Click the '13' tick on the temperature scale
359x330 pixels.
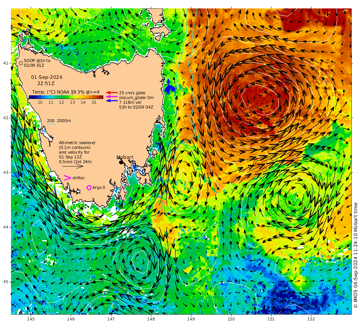73,102
